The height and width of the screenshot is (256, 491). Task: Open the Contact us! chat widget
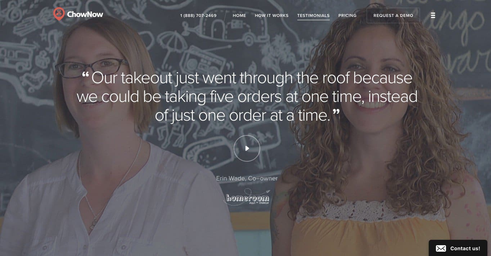(x=458, y=248)
